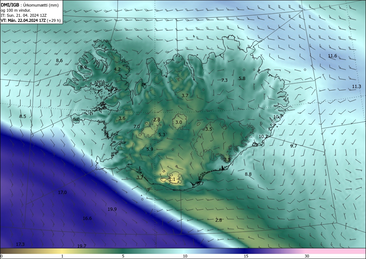Click the 16.6 map value
This screenshot has height=259, width=366.
87,218
